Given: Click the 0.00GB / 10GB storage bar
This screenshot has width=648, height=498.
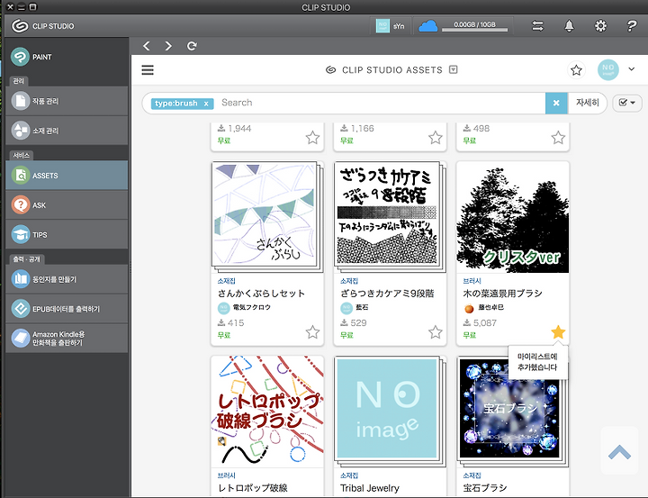Looking at the screenshot, I should 474,26.
